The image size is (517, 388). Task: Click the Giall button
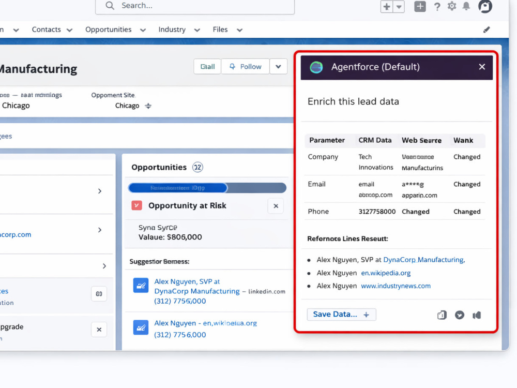tap(207, 67)
